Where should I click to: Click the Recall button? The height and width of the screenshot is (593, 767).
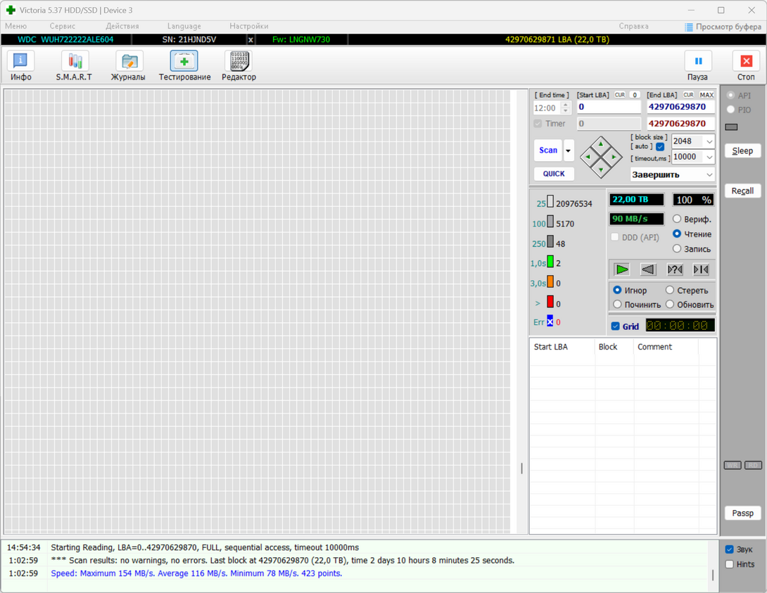pyautogui.click(x=742, y=191)
